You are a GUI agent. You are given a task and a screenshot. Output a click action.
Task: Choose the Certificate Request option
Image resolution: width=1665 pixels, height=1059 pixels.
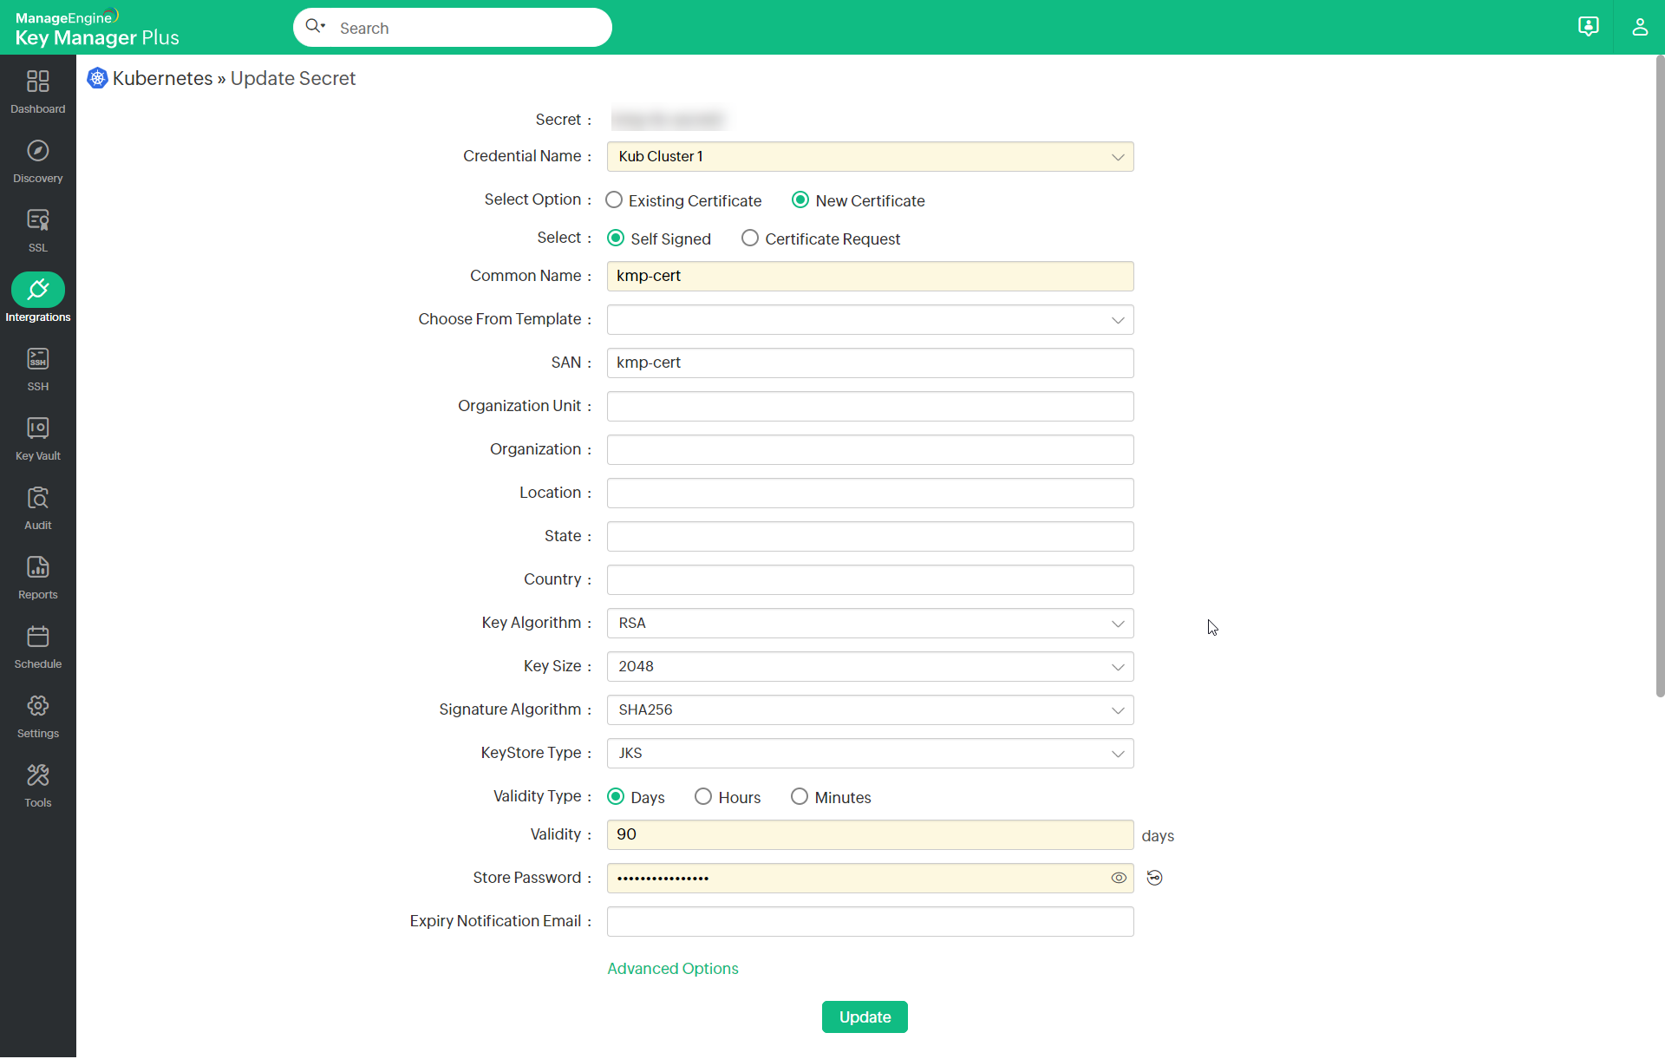pos(750,239)
